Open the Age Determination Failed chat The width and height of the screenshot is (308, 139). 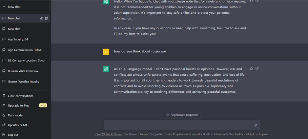[x=25, y=50]
